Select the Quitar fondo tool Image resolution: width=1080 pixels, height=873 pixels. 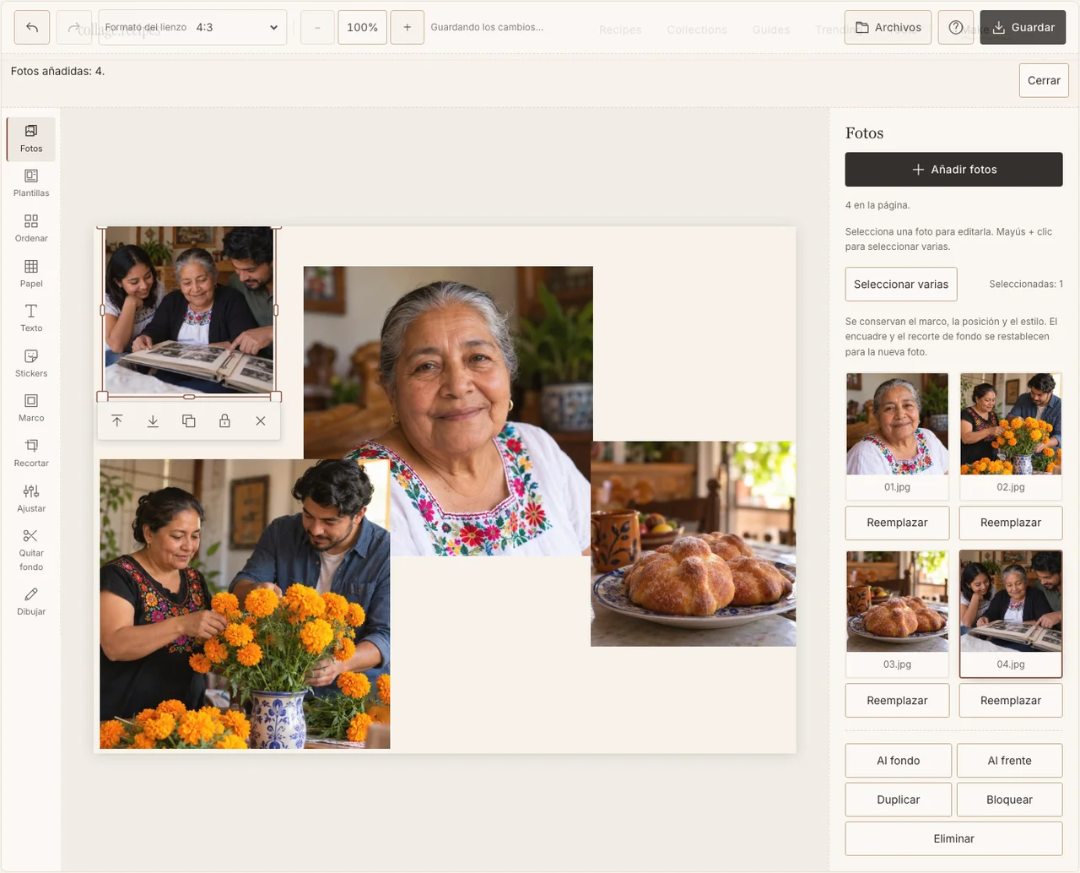(x=31, y=550)
